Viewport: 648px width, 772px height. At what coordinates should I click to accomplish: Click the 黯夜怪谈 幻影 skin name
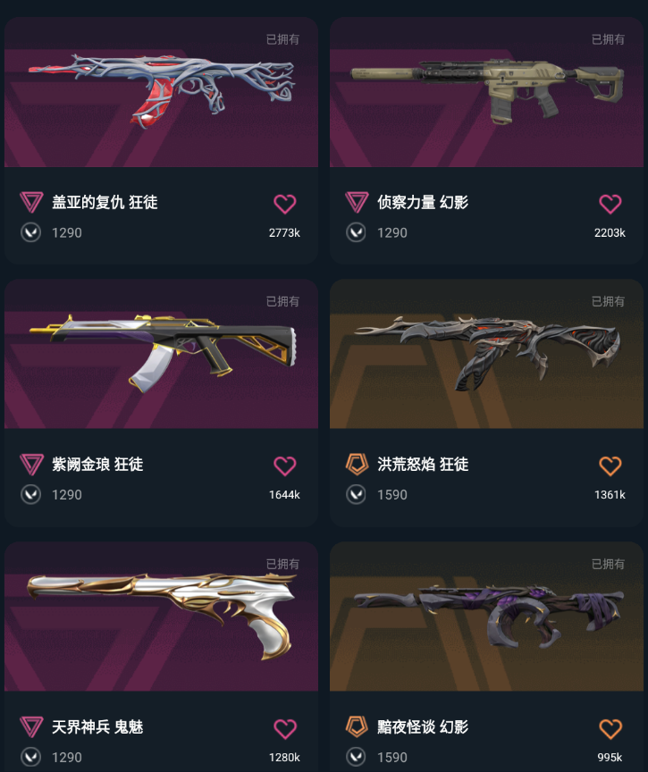pos(423,726)
